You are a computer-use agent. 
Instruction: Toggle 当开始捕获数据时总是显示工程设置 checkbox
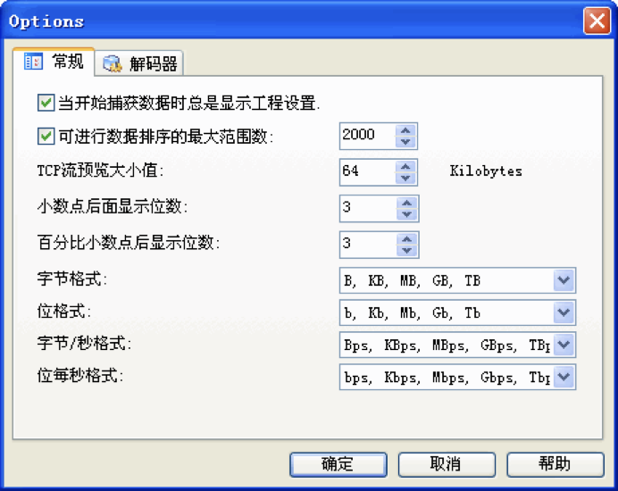[46, 103]
